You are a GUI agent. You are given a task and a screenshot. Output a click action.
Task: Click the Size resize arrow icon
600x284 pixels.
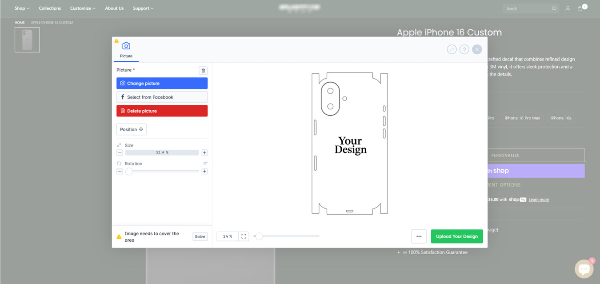[119, 144]
